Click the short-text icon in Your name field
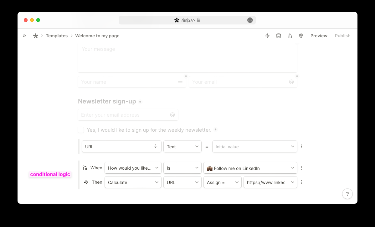The width and height of the screenshot is (375, 227). tap(180, 82)
